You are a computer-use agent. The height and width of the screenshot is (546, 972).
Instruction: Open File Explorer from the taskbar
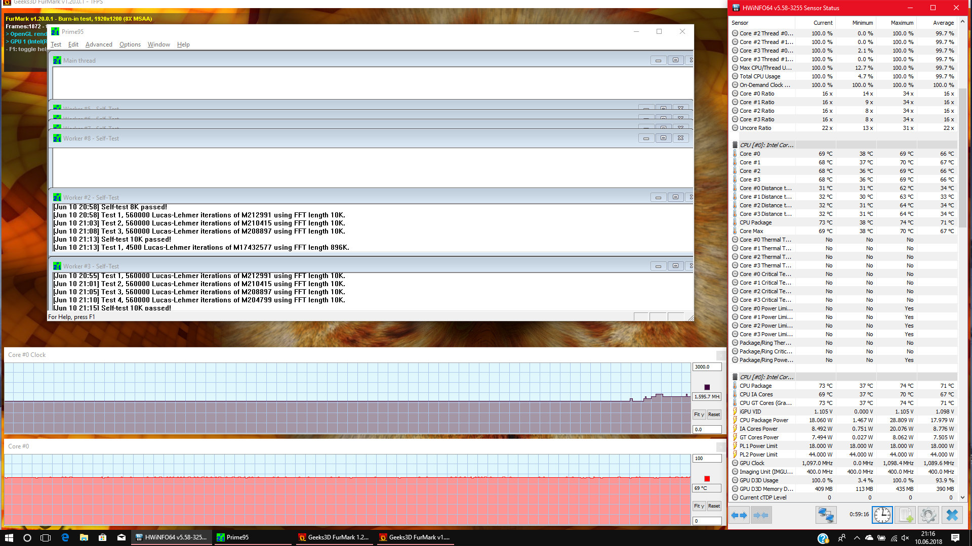coord(84,537)
